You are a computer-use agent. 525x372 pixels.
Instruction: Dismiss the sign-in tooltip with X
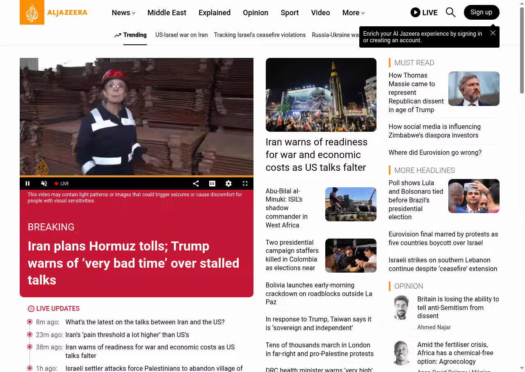coord(493,33)
